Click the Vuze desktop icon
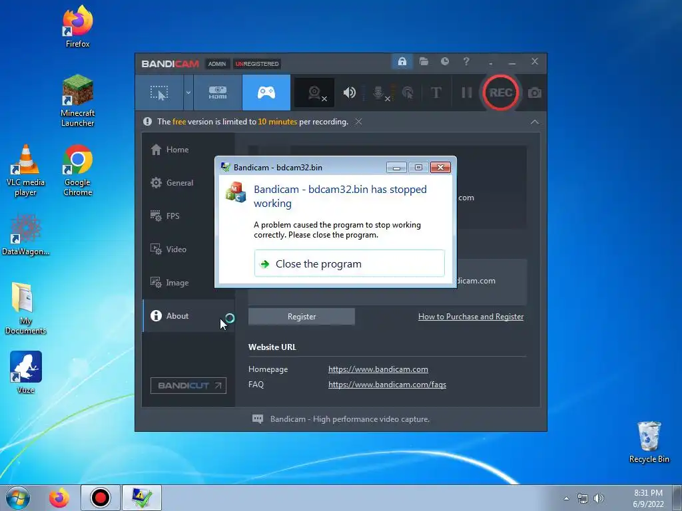This screenshot has width=682, height=511. 26,373
